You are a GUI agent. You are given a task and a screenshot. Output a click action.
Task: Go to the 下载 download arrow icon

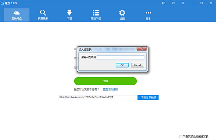click(69, 13)
